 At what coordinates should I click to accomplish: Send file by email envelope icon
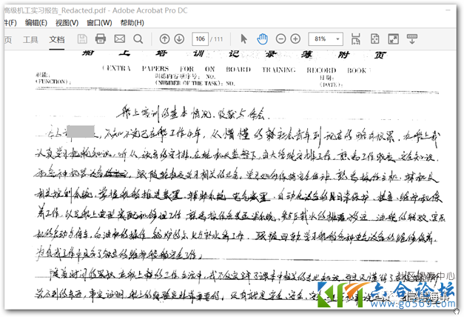(120, 39)
